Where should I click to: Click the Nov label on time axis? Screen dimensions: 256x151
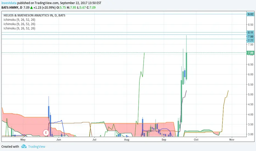click(232, 139)
